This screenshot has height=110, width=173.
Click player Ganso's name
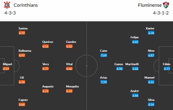pyautogui.click(x=119, y=64)
